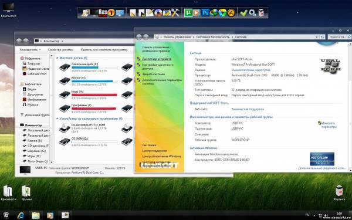Launch uTorrent from the top dock
Image resolution: width=352 pixels, height=220 pixels.
(x=188, y=13)
